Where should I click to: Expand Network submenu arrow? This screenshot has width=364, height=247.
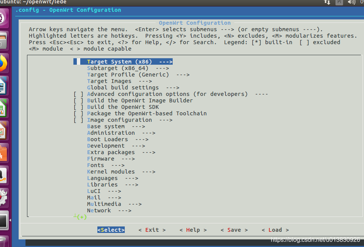[x=125, y=210]
